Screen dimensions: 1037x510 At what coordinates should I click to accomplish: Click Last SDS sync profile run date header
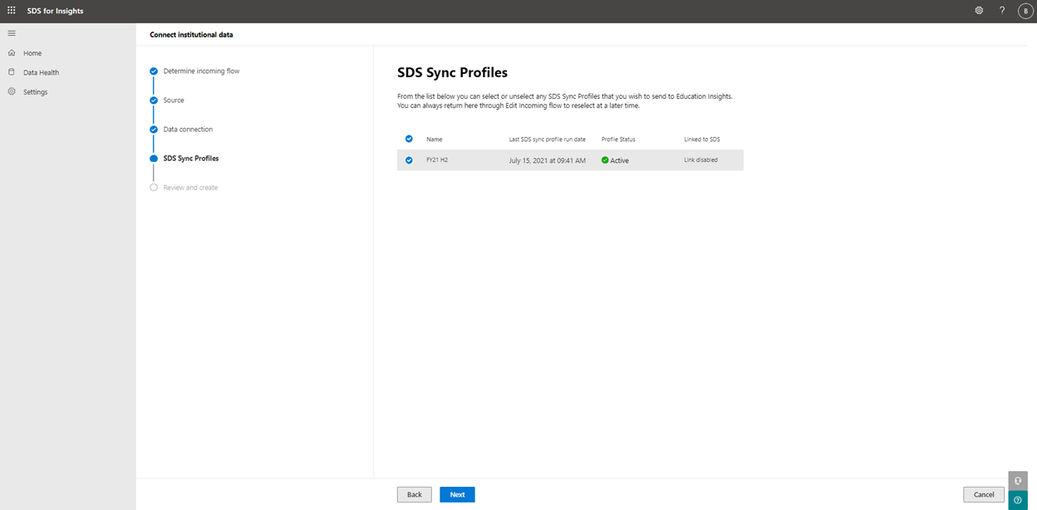548,139
